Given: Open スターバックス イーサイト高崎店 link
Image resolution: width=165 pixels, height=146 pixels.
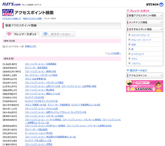Looking at the screenshot, I should (43, 120).
